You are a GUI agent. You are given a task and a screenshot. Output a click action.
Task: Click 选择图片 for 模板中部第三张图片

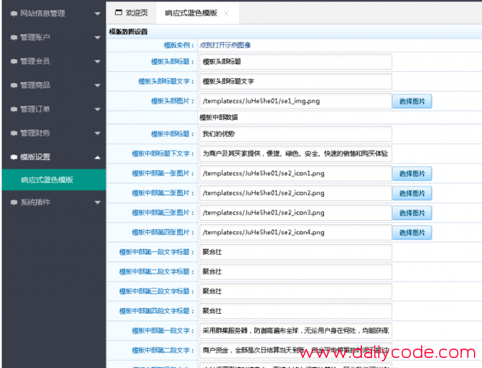[412, 213]
